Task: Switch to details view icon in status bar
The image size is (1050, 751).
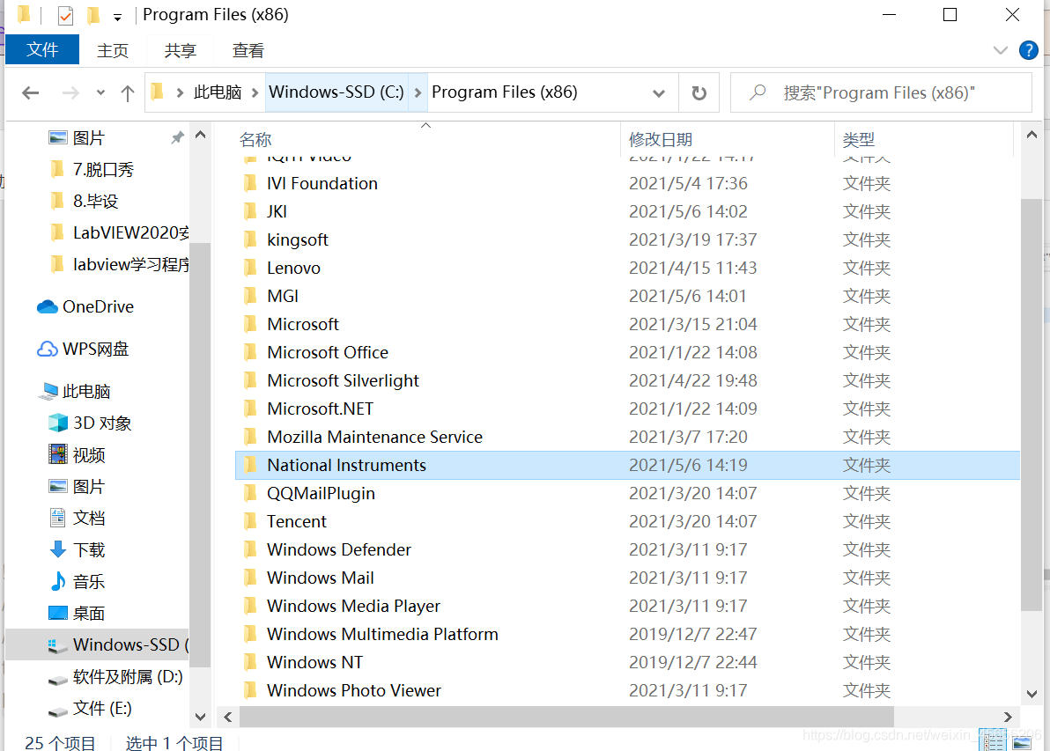Action: point(994,741)
